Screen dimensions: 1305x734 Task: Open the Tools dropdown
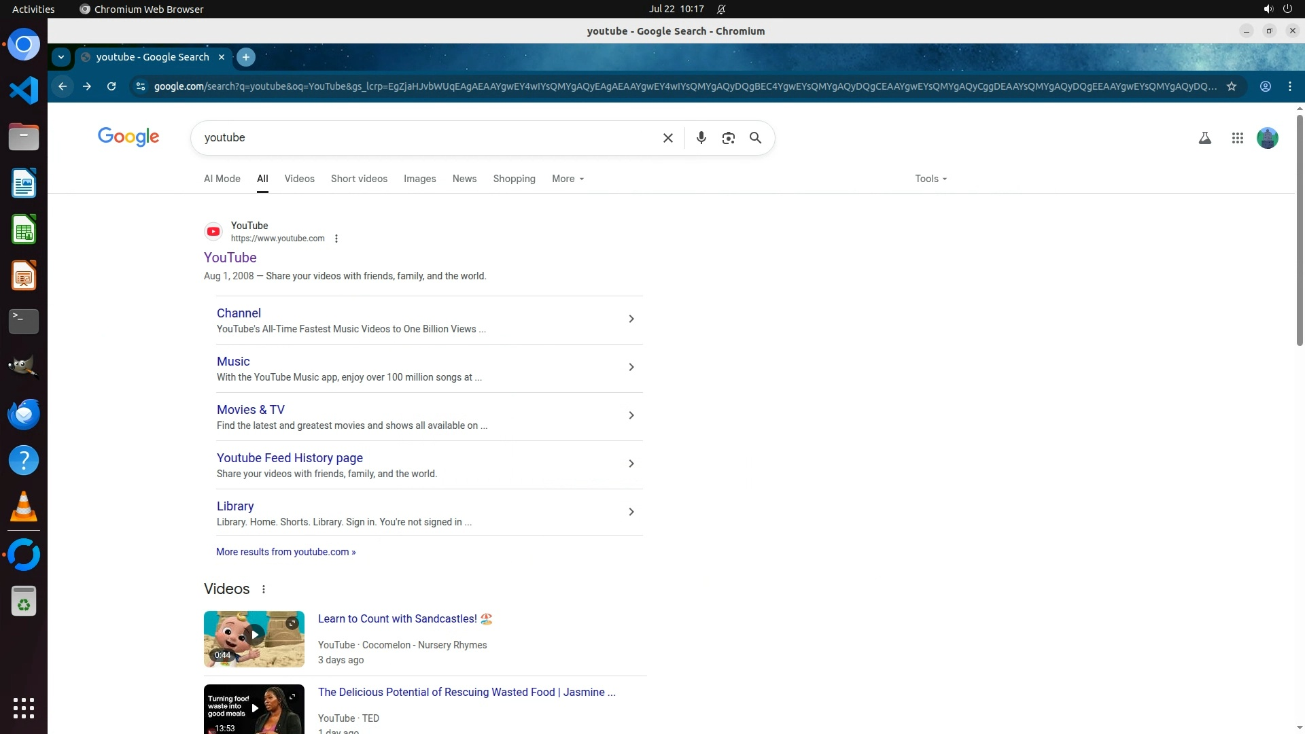tap(930, 179)
